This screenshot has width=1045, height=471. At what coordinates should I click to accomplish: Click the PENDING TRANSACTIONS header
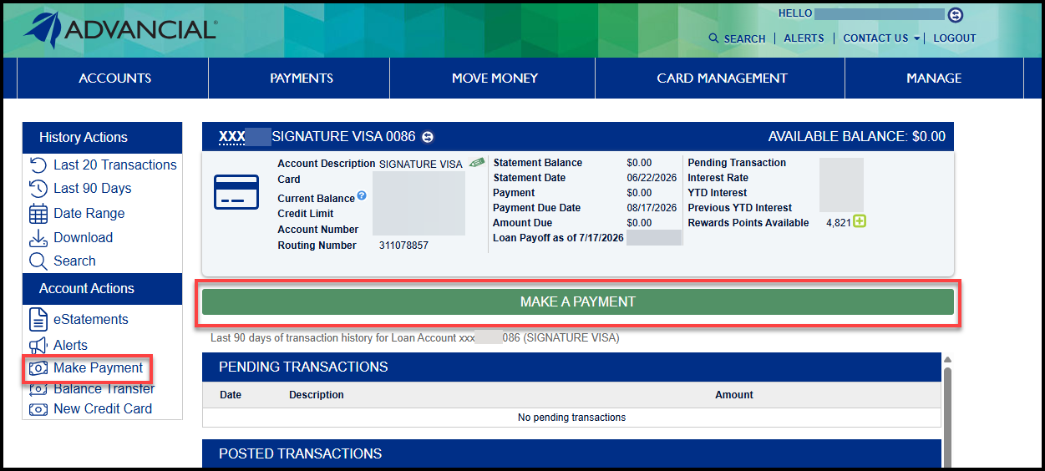tap(571, 367)
